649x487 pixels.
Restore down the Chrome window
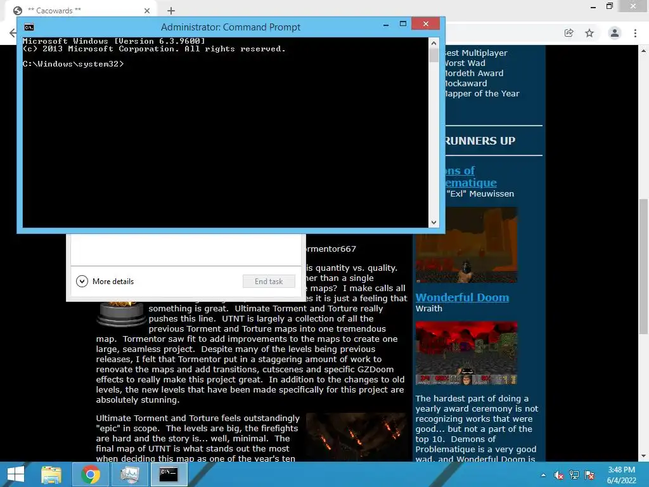[610, 6]
